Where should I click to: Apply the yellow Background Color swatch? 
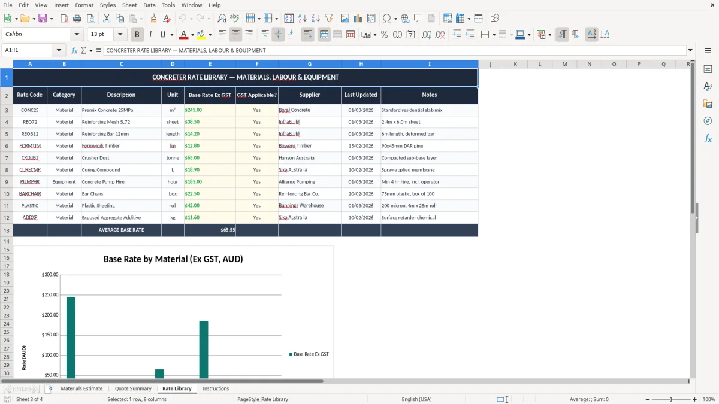coord(201,35)
